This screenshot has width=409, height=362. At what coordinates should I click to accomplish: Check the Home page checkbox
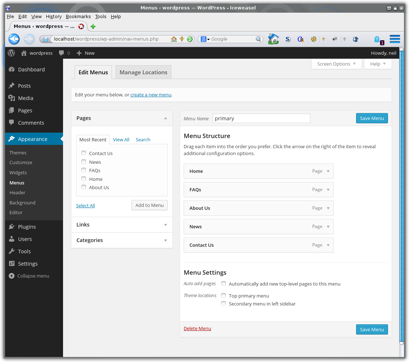pyautogui.click(x=84, y=179)
